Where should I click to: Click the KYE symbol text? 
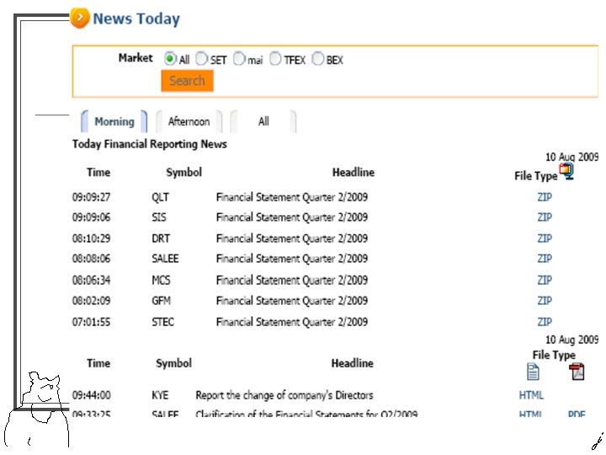160,395
